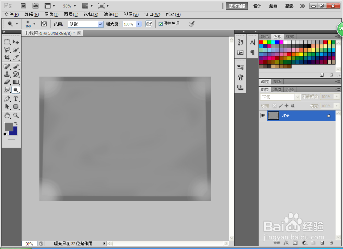Hide the Background layer visibility eye
Image resolution: width=343 pixels, height=249 pixels.
click(x=263, y=115)
